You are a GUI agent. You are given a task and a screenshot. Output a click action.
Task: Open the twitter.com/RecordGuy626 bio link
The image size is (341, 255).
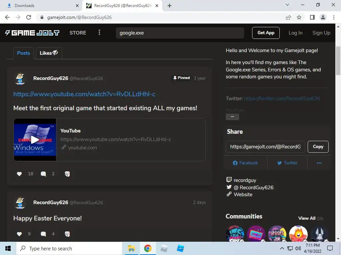[x=282, y=98]
